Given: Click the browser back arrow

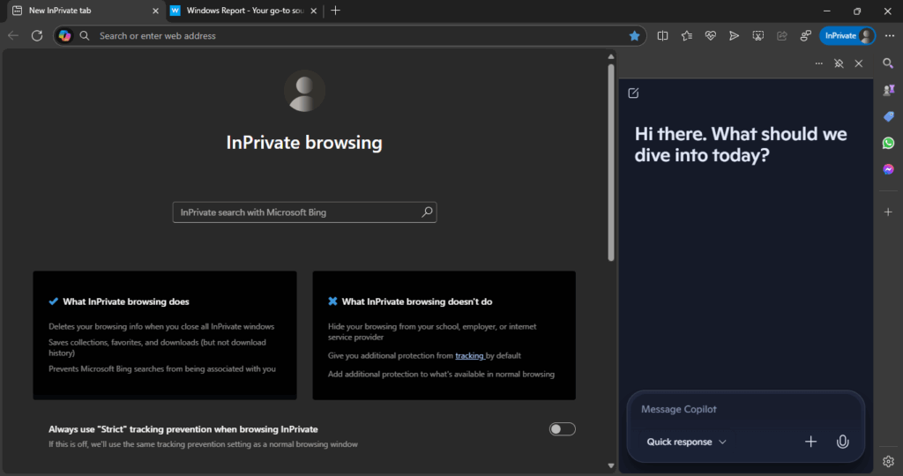Looking at the screenshot, I should (13, 35).
